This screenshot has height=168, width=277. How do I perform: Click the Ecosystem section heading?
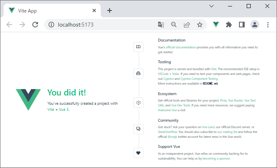coord(167,94)
